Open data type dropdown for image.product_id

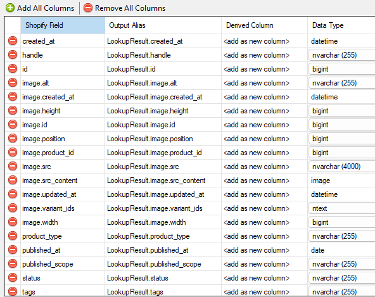click(x=342, y=153)
